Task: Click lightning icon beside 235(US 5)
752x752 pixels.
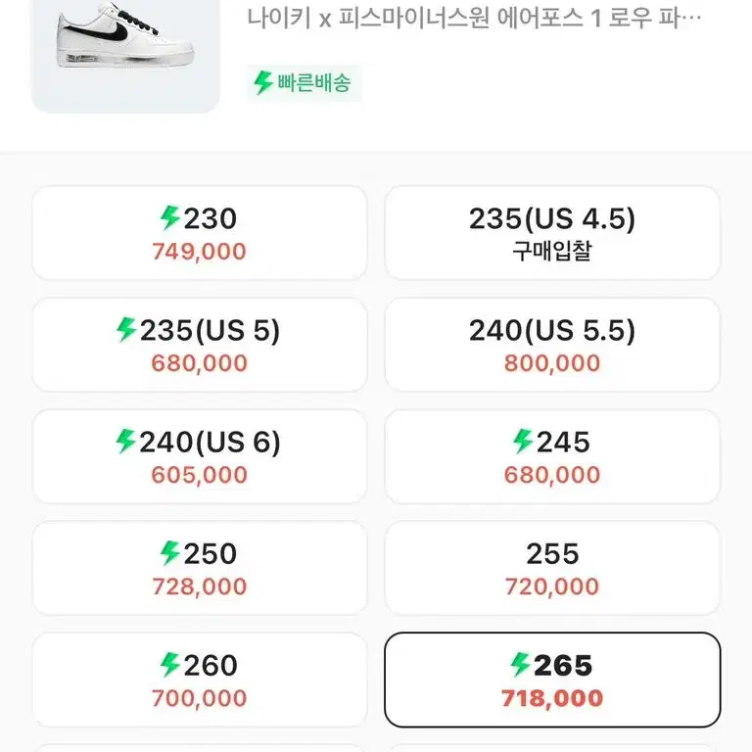Action: pyautogui.click(x=126, y=329)
